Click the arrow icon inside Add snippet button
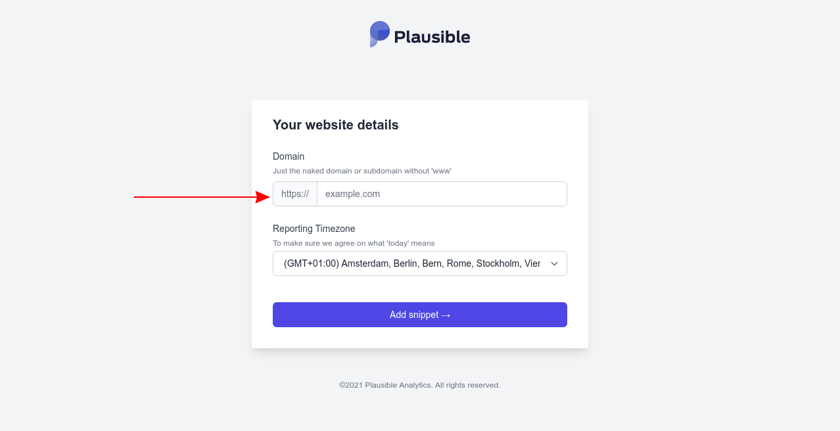 [x=446, y=315]
